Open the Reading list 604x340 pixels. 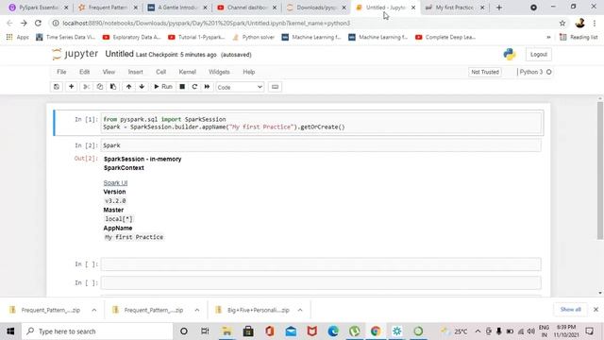[579, 37]
